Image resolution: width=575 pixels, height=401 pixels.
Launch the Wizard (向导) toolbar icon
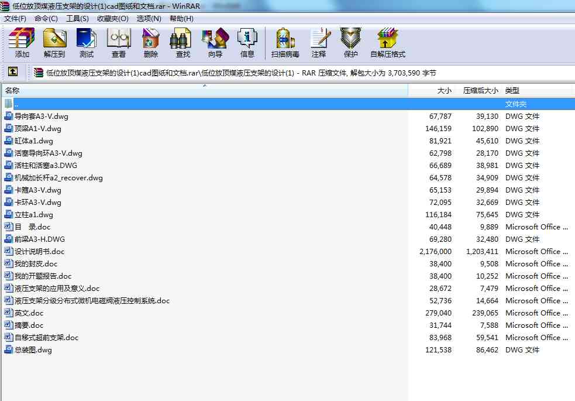point(215,42)
